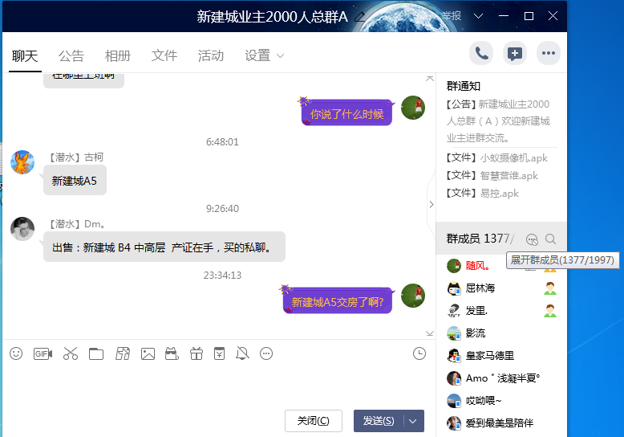Image resolution: width=624 pixels, height=437 pixels.
Task: Toggle the muted bell notification icon
Action: [x=243, y=353]
